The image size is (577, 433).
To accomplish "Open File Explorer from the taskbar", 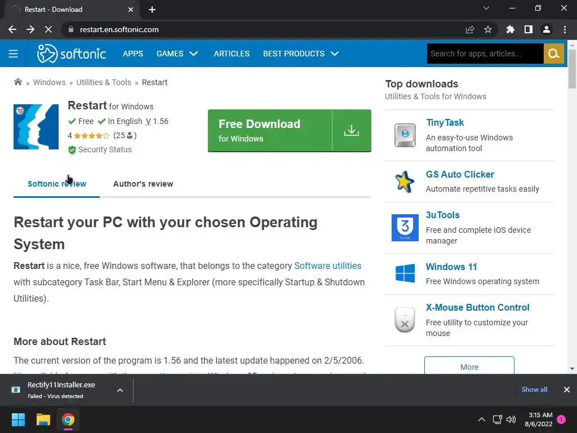I will click(x=43, y=419).
